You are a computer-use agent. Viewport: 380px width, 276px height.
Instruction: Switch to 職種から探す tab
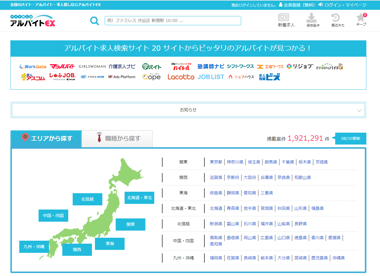coord(117,139)
